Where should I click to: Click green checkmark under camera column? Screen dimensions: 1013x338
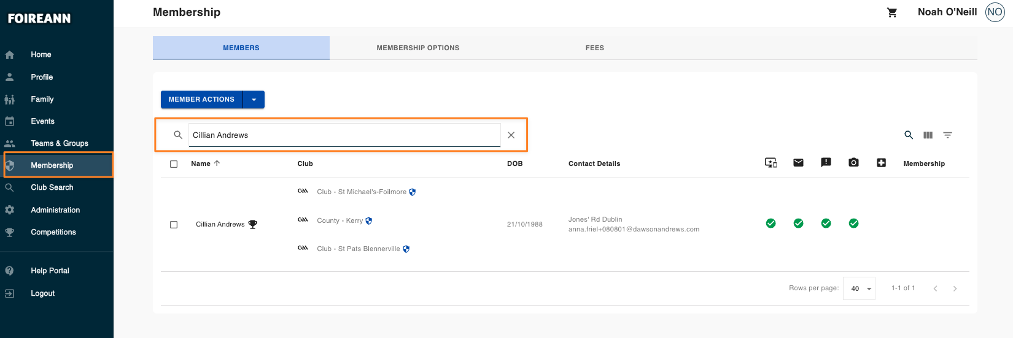click(854, 223)
